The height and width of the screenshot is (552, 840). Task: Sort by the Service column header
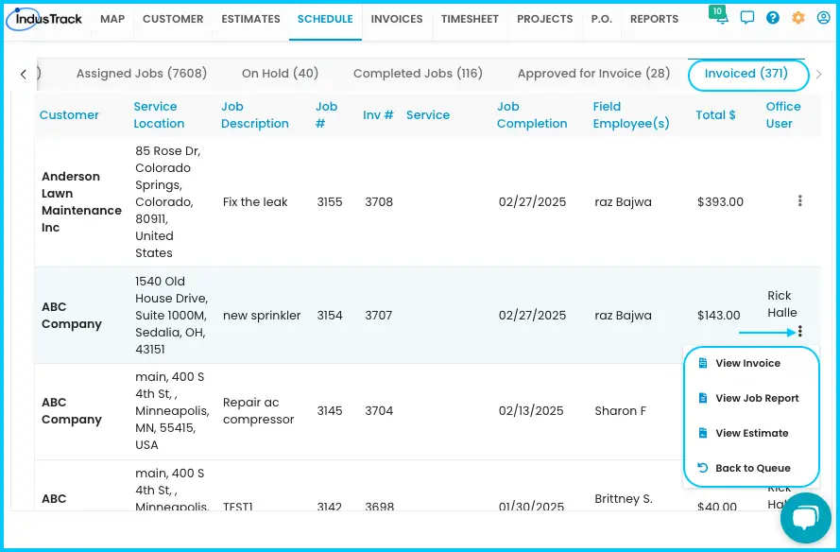pyautogui.click(x=428, y=114)
